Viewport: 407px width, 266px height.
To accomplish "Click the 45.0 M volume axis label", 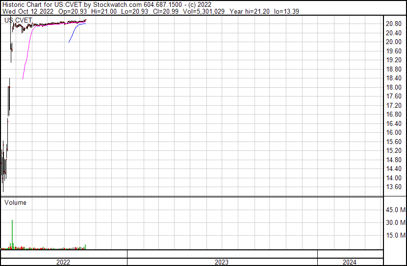I will coord(395,210).
